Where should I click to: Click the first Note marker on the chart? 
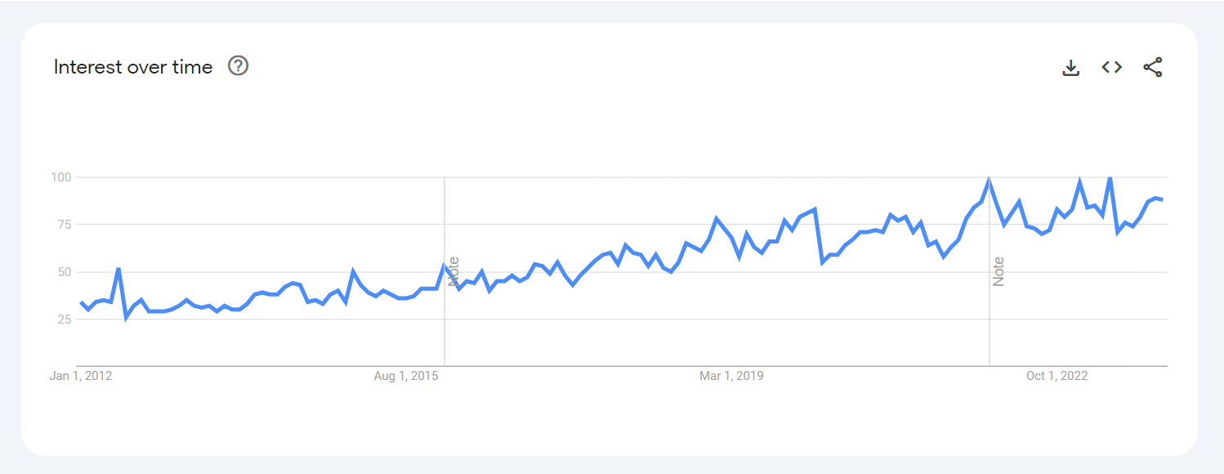coord(455,270)
